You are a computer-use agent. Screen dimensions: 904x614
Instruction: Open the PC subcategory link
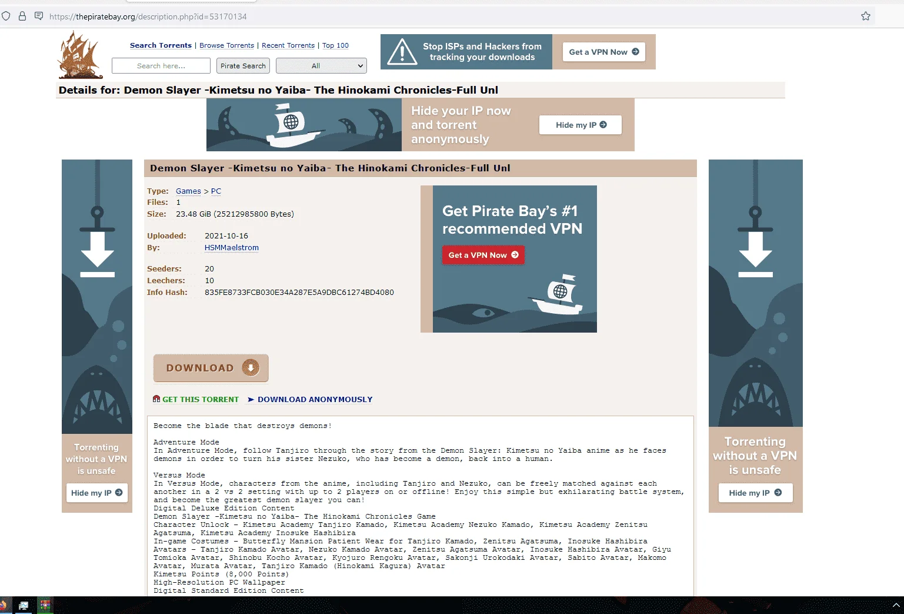pos(216,191)
